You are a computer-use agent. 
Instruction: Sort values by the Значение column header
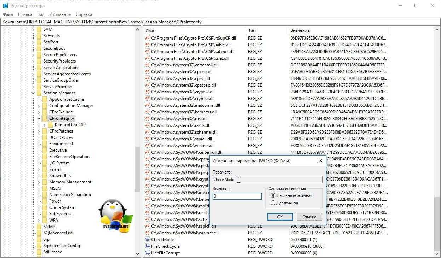[340, 30]
